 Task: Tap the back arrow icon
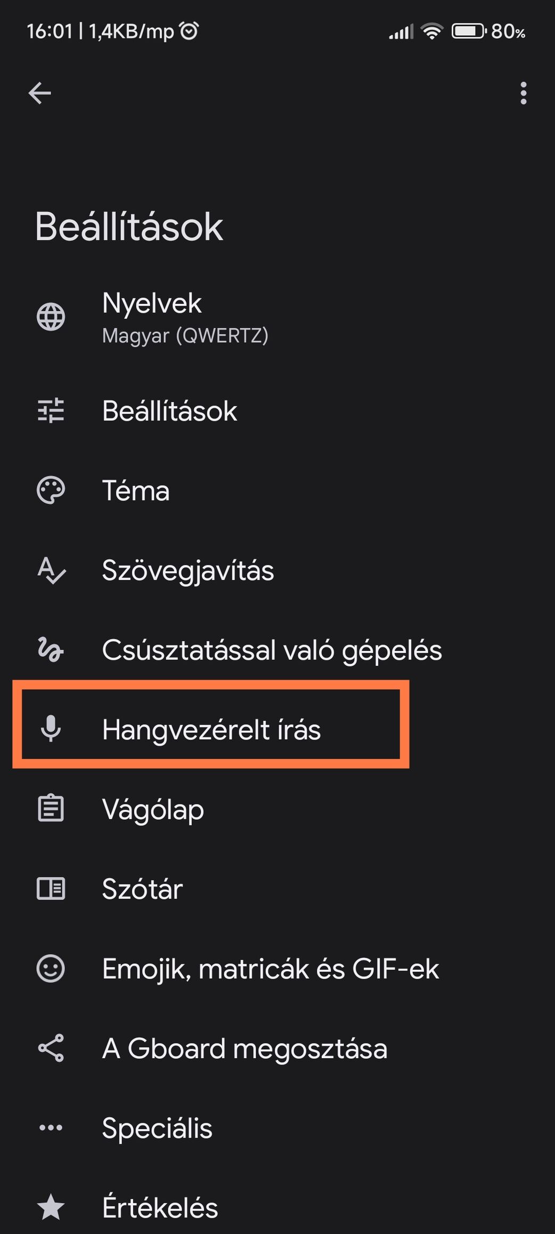pos(40,93)
